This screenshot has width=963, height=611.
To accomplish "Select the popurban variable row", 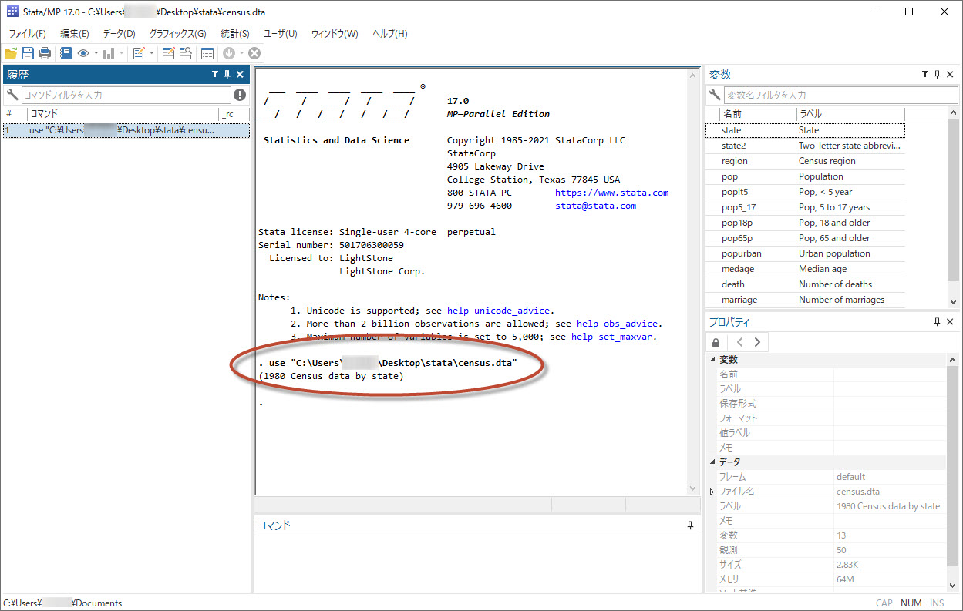I will pyautogui.click(x=805, y=253).
